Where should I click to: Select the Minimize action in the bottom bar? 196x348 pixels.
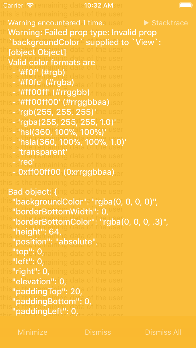click(x=32, y=332)
